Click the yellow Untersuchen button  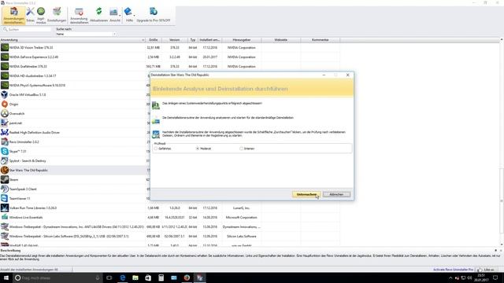306,194
